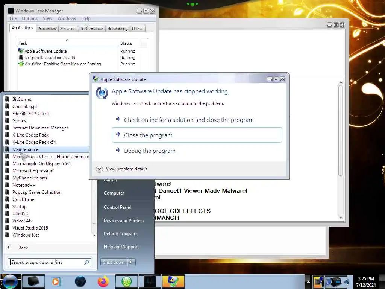The height and width of the screenshot is (289, 385).
Task: Click the Apple Software Update icon in task list
Action: pos(21,51)
